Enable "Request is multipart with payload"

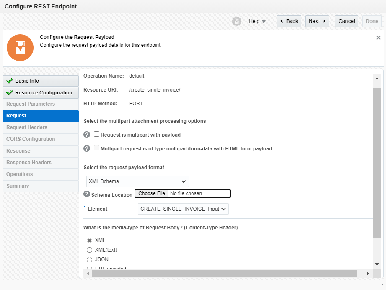coord(96,134)
